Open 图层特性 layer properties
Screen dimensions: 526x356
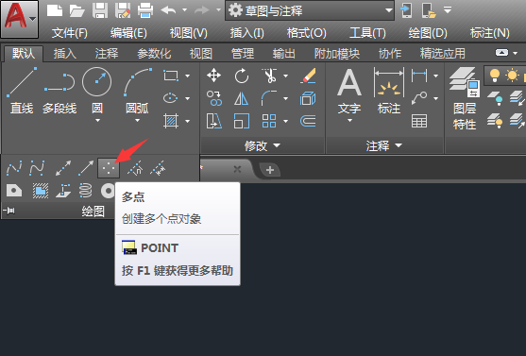(x=465, y=98)
